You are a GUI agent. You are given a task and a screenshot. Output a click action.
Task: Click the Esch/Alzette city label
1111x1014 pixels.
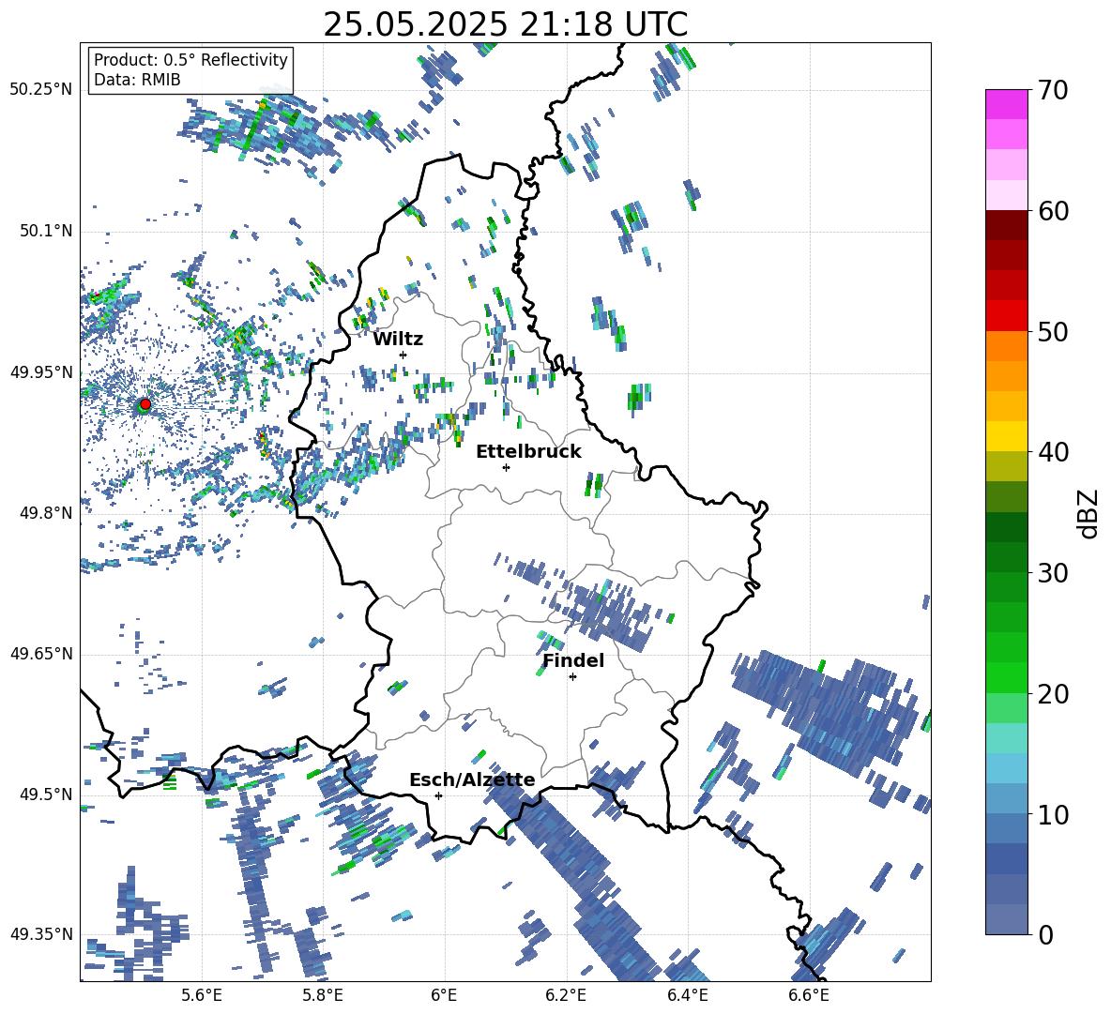click(472, 779)
